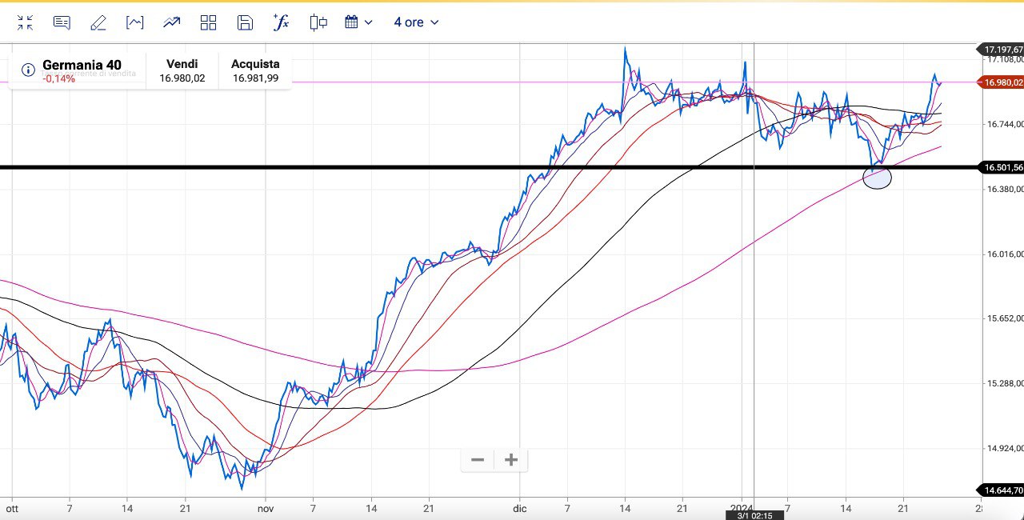Click the bracketed chart line icon
Image resolution: width=1024 pixels, height=520 pixels.
tap(135, 22)
